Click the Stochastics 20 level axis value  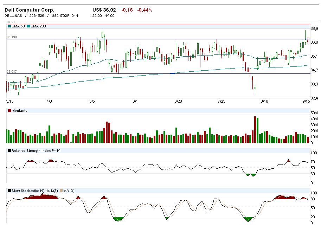point(313,217)
